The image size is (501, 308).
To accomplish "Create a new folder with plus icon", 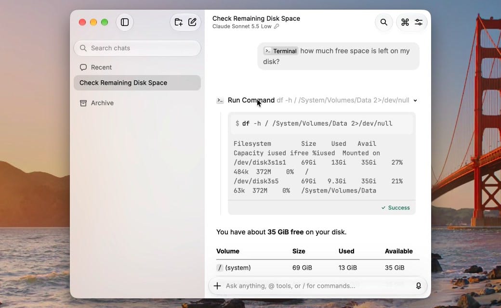I will coord(178,22).
